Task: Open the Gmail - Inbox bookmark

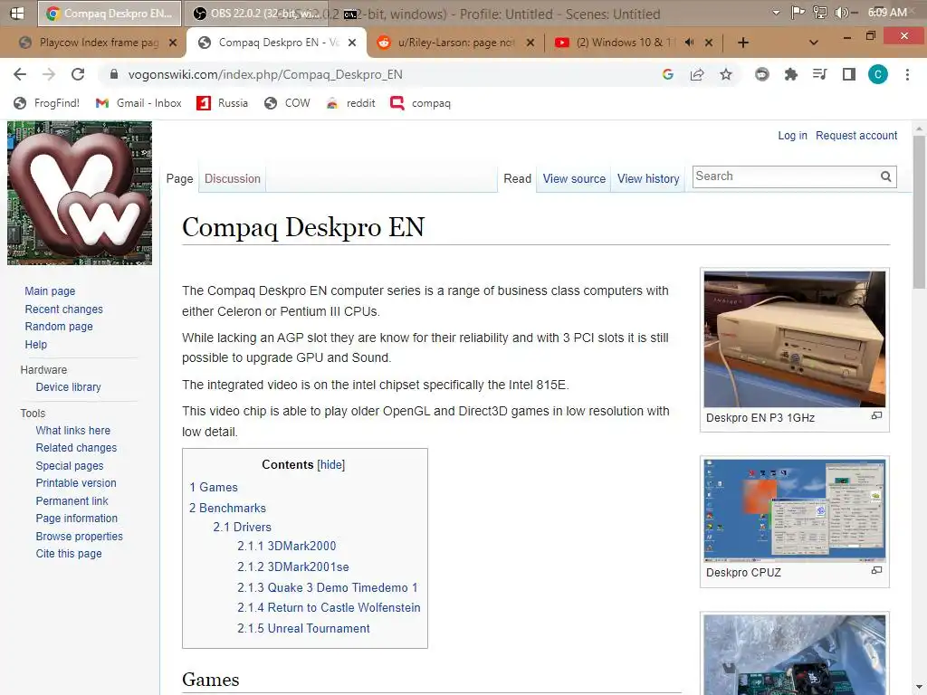Action: coord(139,103)
